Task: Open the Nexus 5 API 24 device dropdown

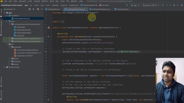Action: pos(151,5)
